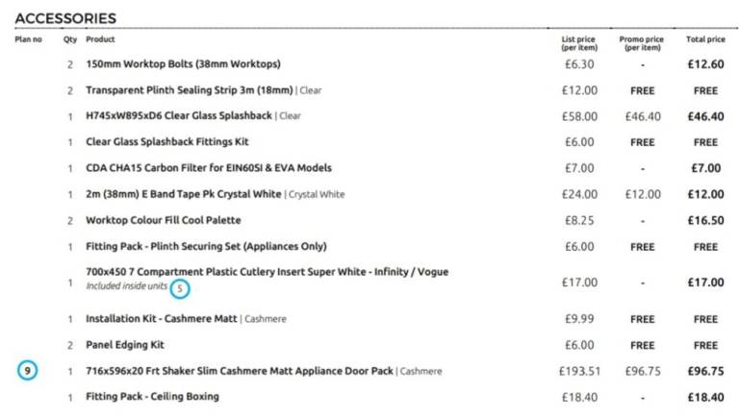Image resolution: width=739 pixels, height=419 pixels.
Task: Open CDA CHA15 Carbon Filter product
Action: pyautogui.click(x=209, y=168)
